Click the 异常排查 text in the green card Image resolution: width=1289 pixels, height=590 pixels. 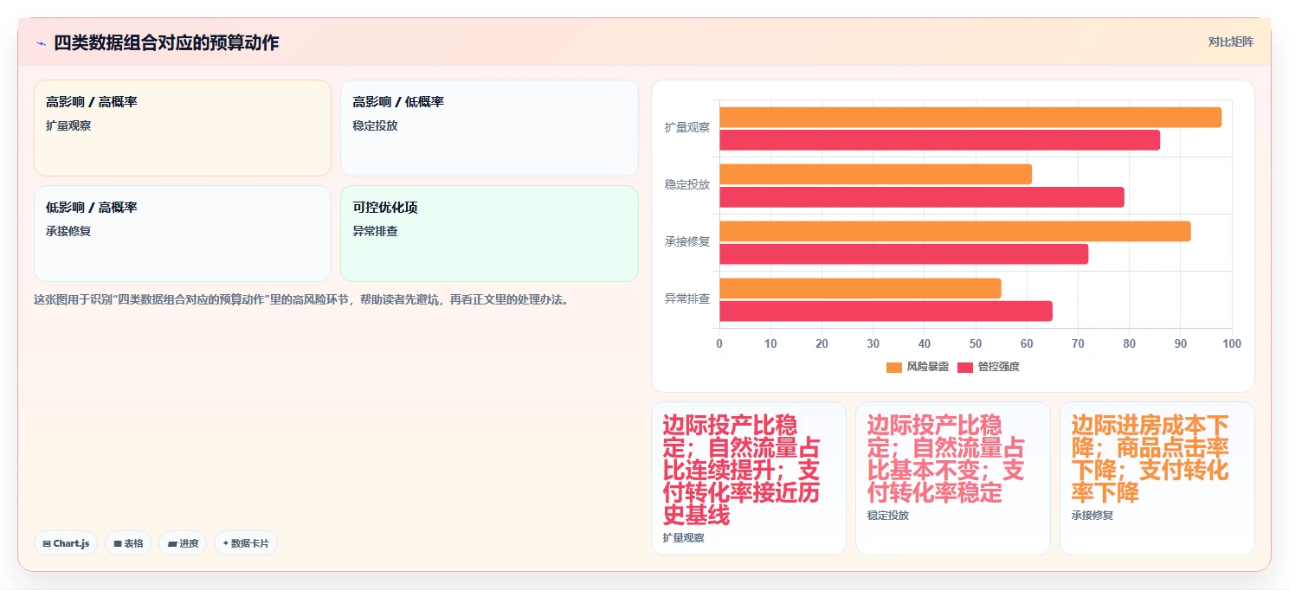coord(375,232)
